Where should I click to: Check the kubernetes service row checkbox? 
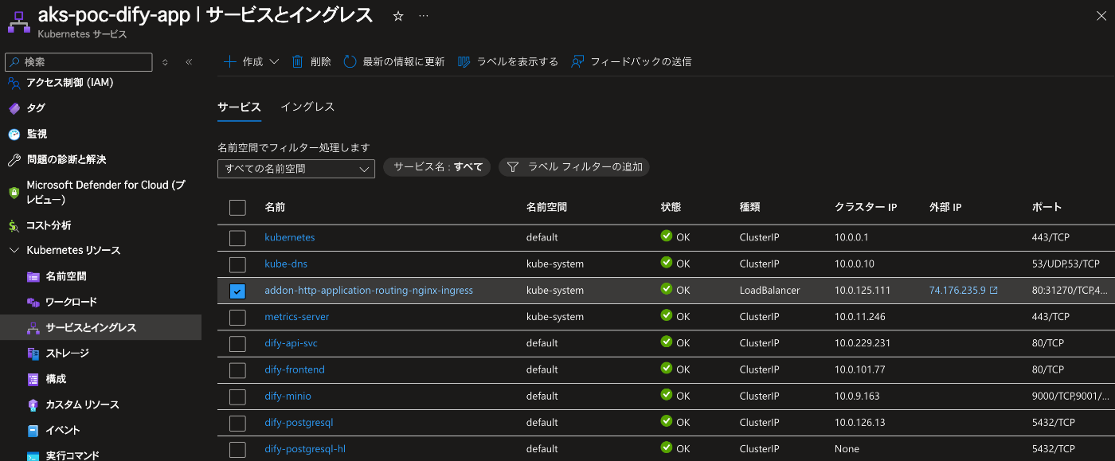237,237
